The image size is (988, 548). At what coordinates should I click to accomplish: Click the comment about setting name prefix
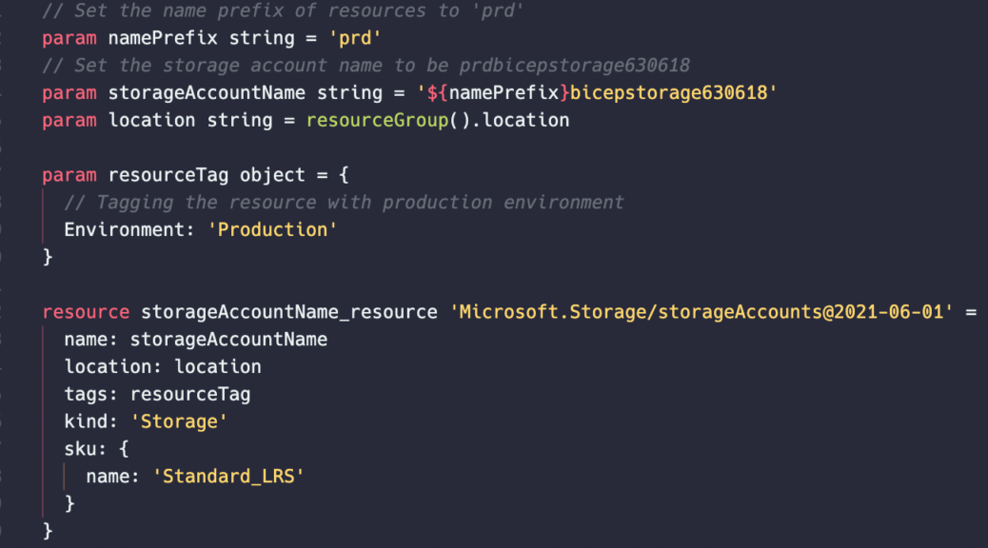[x=283, y=10]
